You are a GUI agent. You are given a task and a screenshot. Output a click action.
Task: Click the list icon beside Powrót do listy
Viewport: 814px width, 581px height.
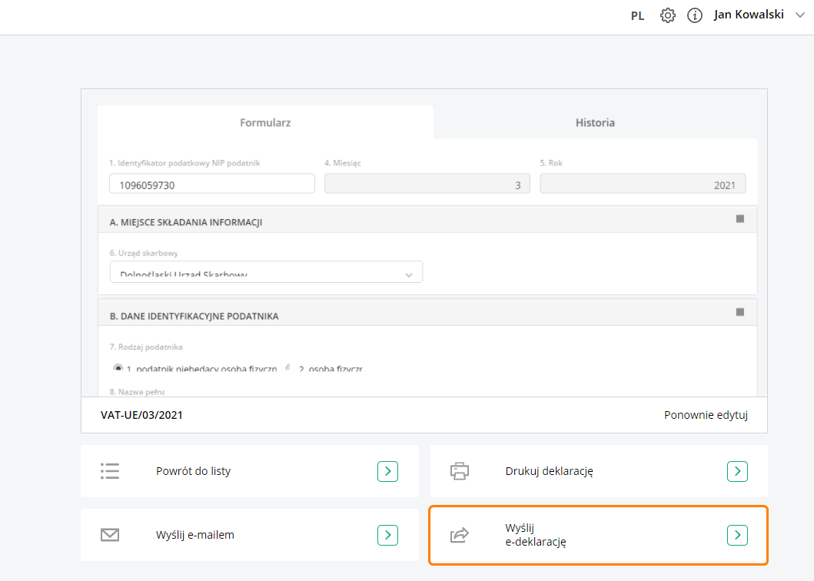110,471
